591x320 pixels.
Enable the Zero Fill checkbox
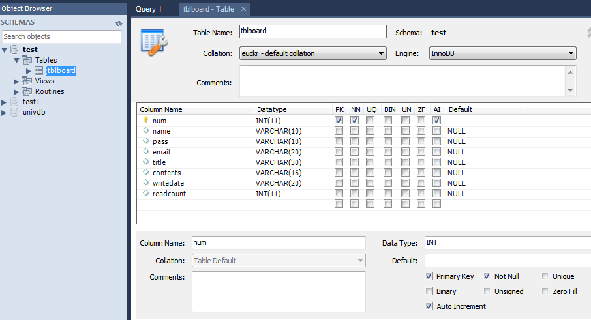tap(545, 291)
